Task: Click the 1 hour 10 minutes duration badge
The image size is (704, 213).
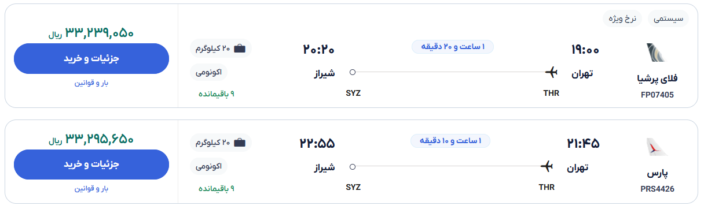Action: (x=450, y=141)
